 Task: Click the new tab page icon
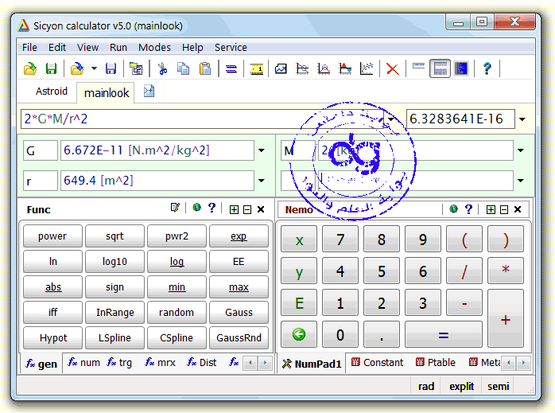149,92
